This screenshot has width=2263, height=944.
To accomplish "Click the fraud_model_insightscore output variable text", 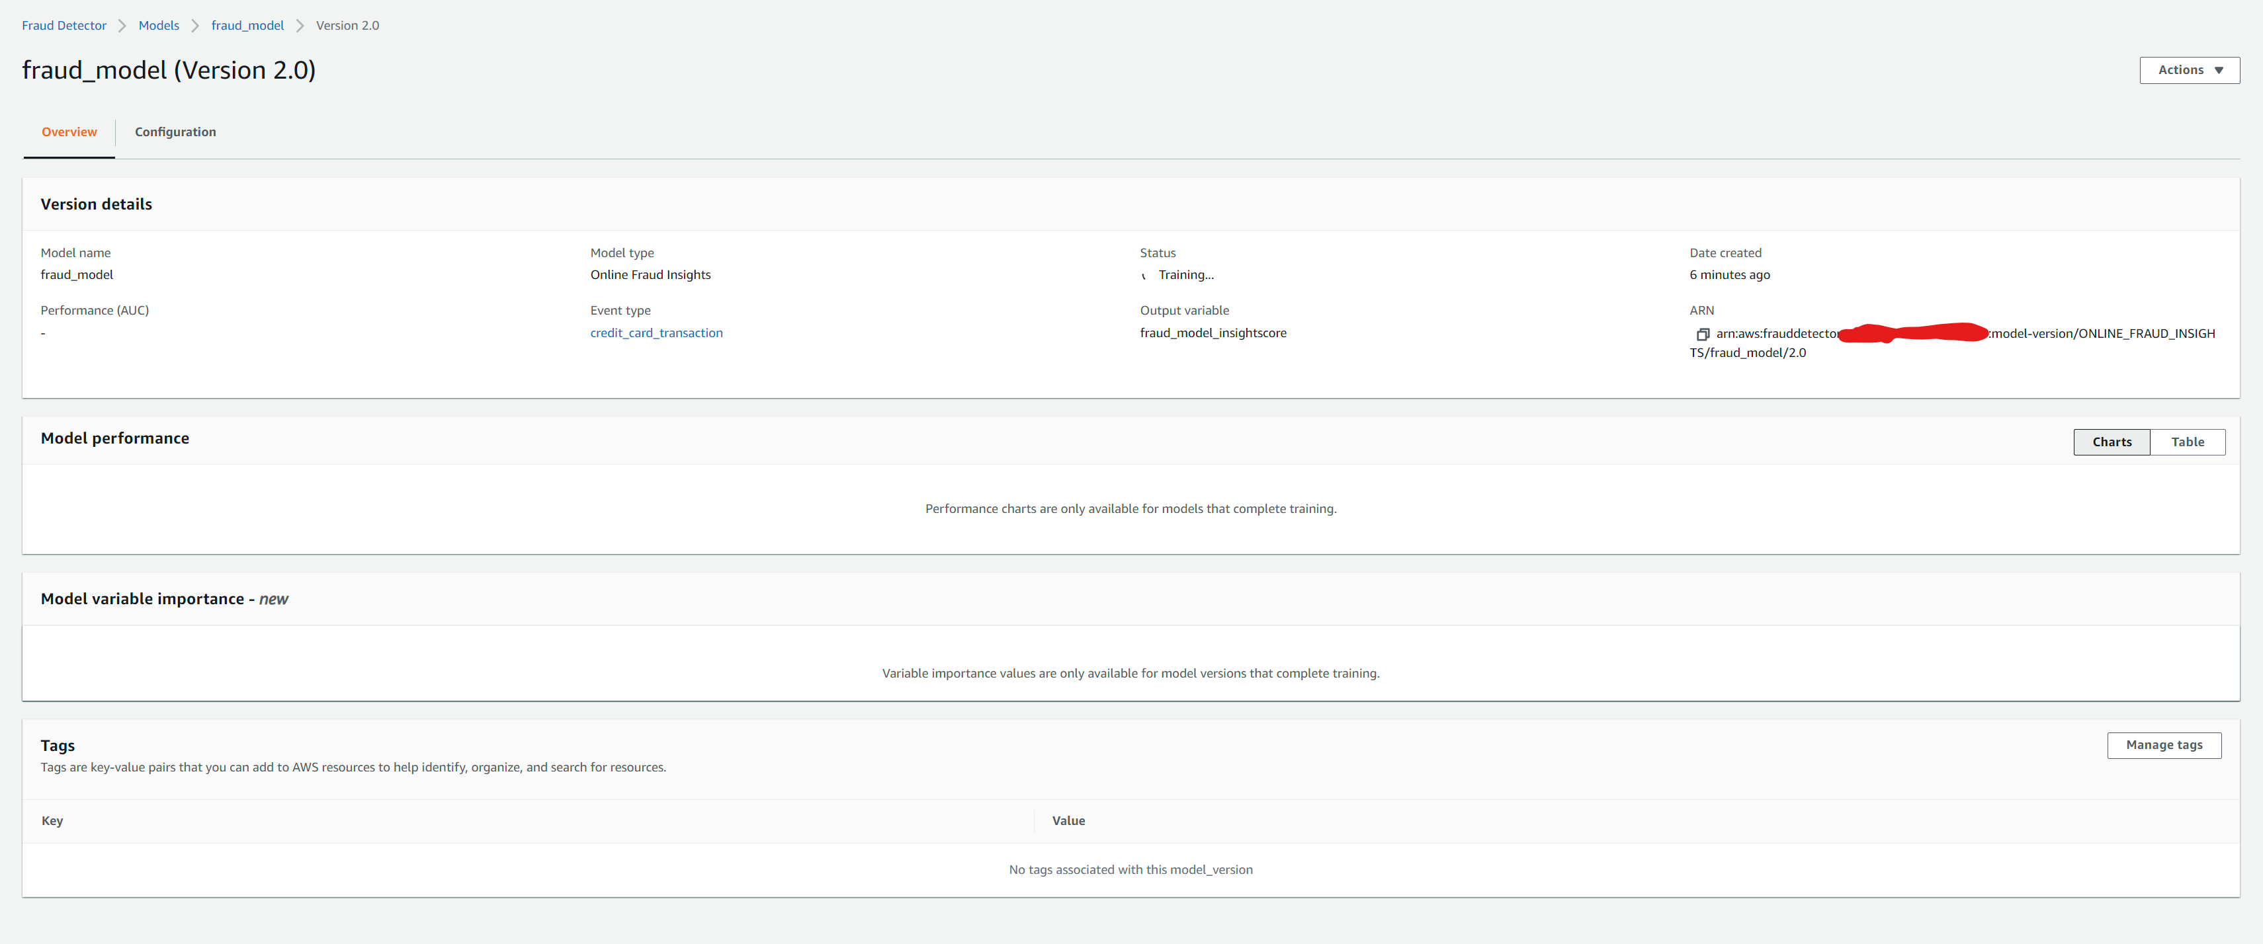I will coord(1213,333).
